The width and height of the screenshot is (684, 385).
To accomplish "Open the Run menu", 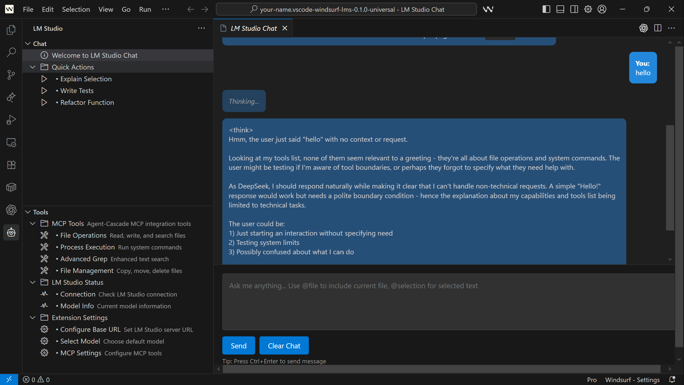I will tap(145, 9).
